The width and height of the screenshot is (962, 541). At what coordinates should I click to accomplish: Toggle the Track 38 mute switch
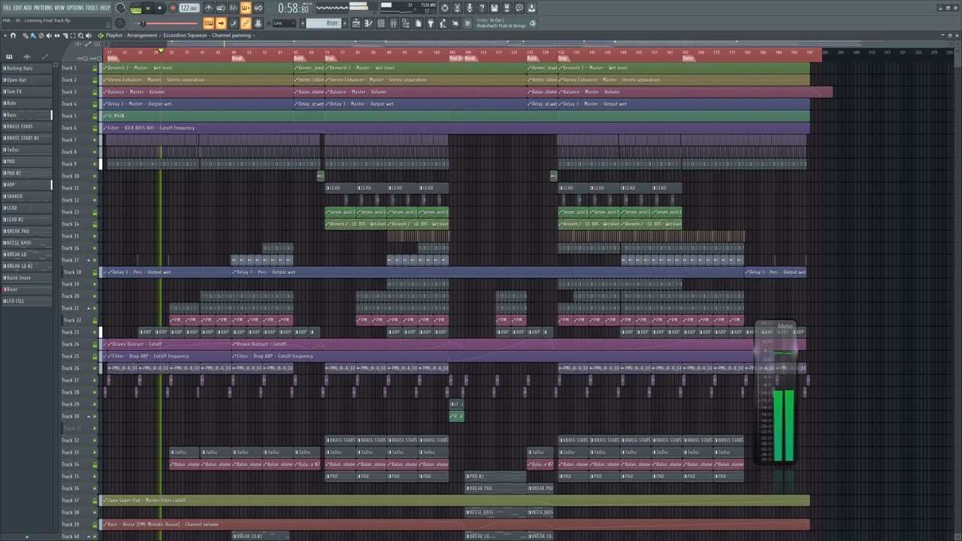pos(95,512)
